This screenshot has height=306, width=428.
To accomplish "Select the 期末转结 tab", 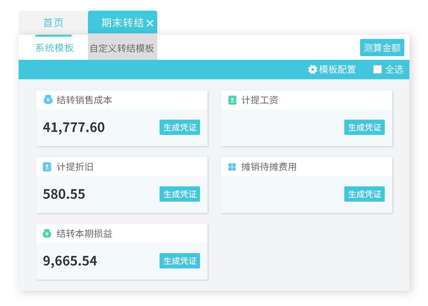I will coord(122,23).
